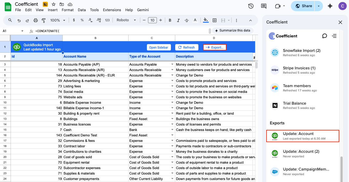Star this Coefficient spreadsheet
Viewport: 349px width, 182px height.
(x=54, y=4)
